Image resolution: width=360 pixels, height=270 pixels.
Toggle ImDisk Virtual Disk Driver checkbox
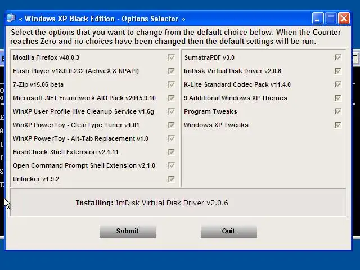point(337,71)
